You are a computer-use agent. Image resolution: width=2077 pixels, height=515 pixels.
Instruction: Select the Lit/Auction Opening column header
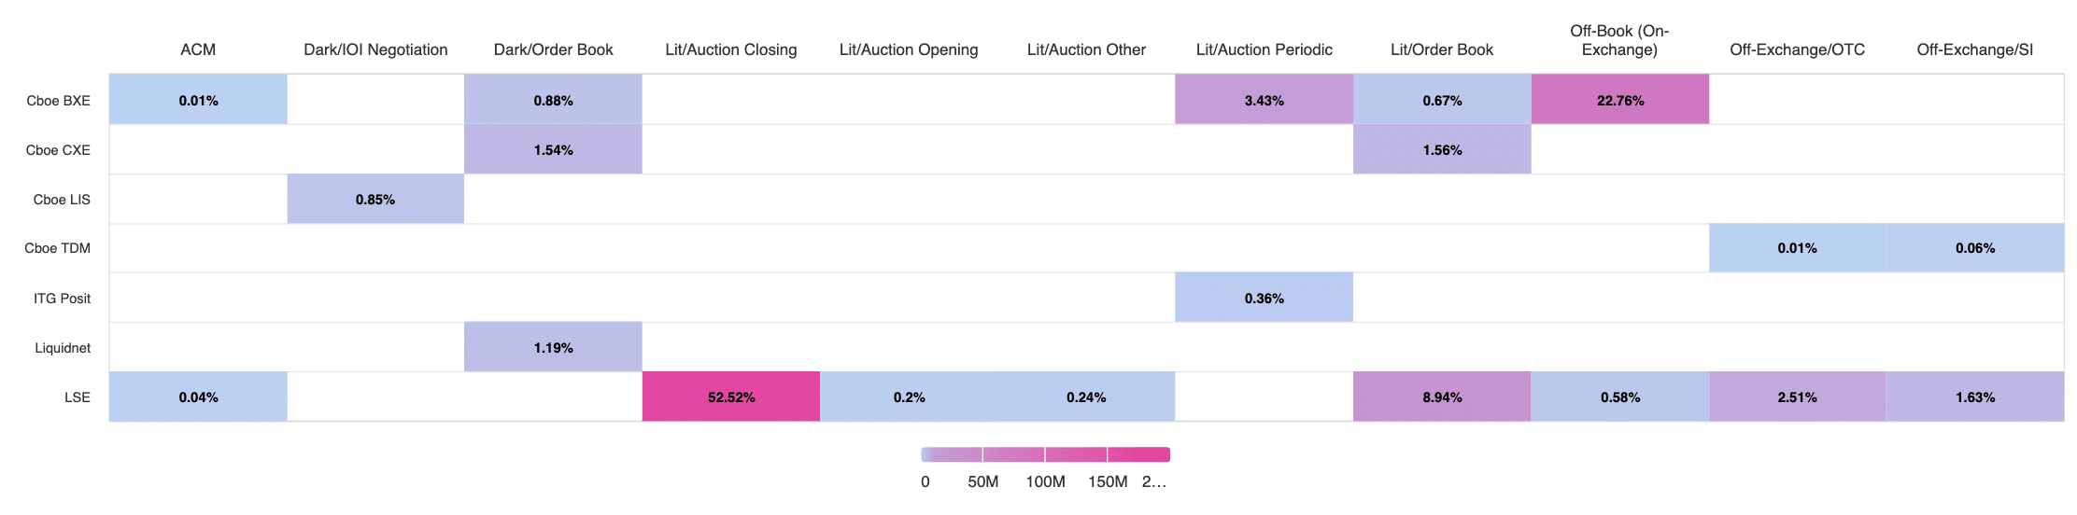coord(909,49)
